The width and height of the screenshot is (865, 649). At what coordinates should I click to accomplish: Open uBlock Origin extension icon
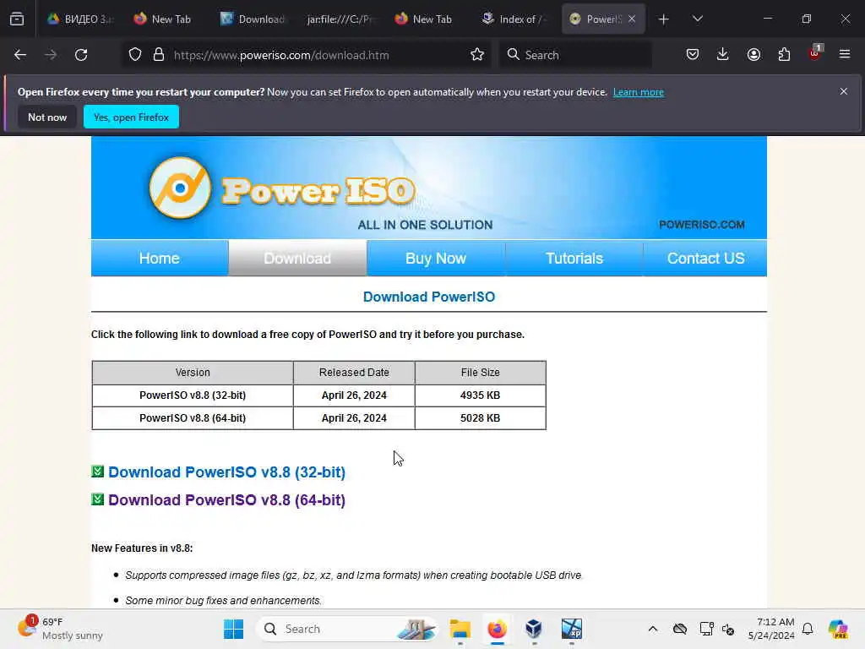(815, 53)
